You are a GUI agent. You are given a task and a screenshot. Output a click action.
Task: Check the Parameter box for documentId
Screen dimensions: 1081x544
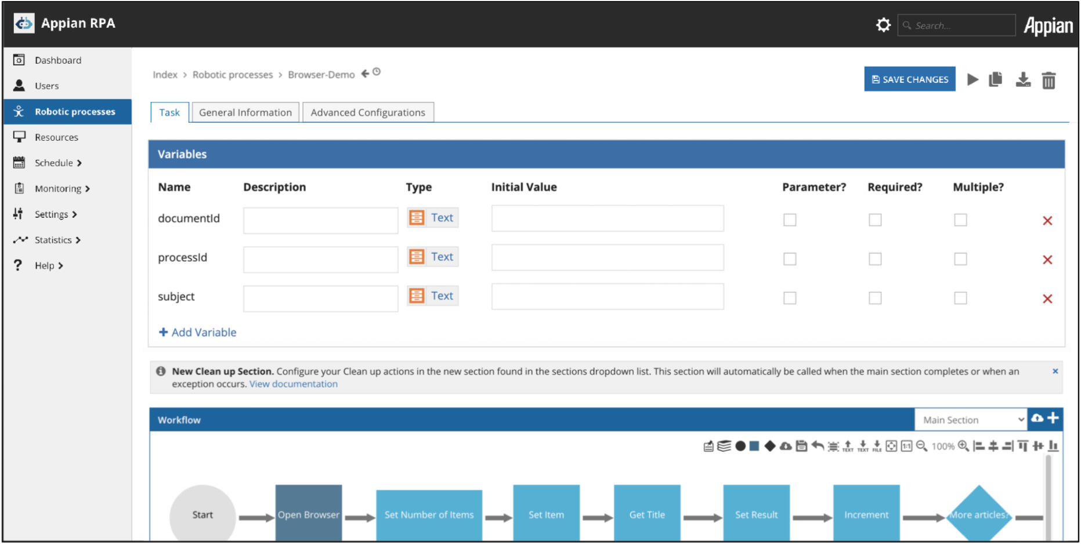point(790,220)
